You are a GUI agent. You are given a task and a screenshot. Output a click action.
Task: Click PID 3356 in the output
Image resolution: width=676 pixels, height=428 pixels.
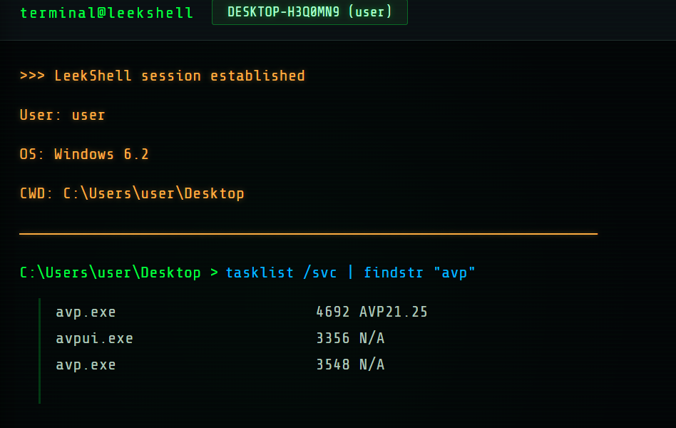tap(333, 338)
